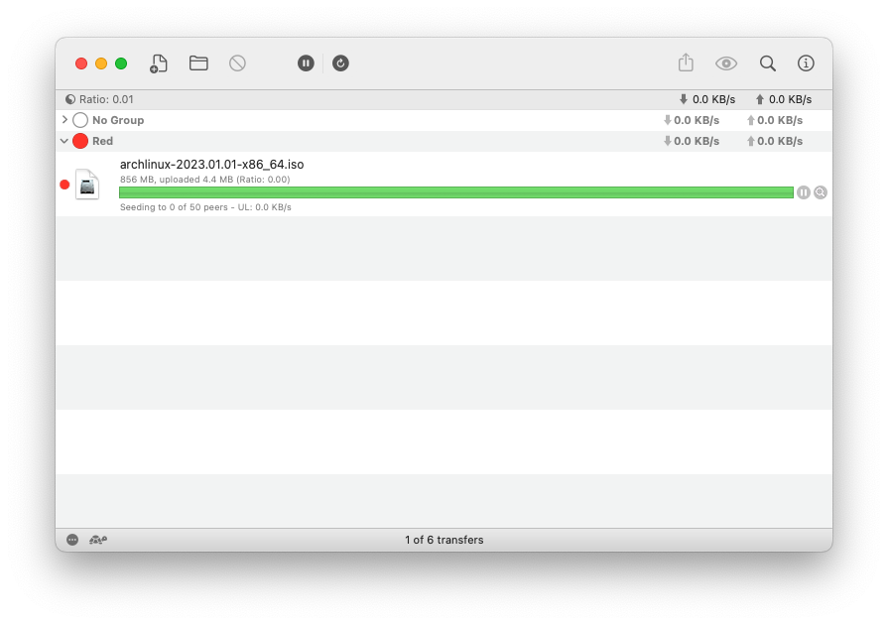Show the torrent inspector
Image resolution: width=888 pixels, height=625 pixels.
click(806, 62)
